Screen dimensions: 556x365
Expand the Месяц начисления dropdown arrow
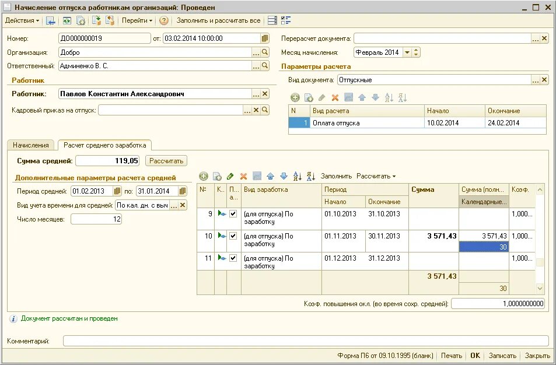click(x=407, y=52)
